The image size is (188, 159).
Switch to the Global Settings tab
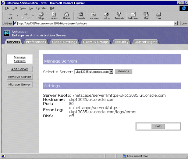[x=65, y=42]
